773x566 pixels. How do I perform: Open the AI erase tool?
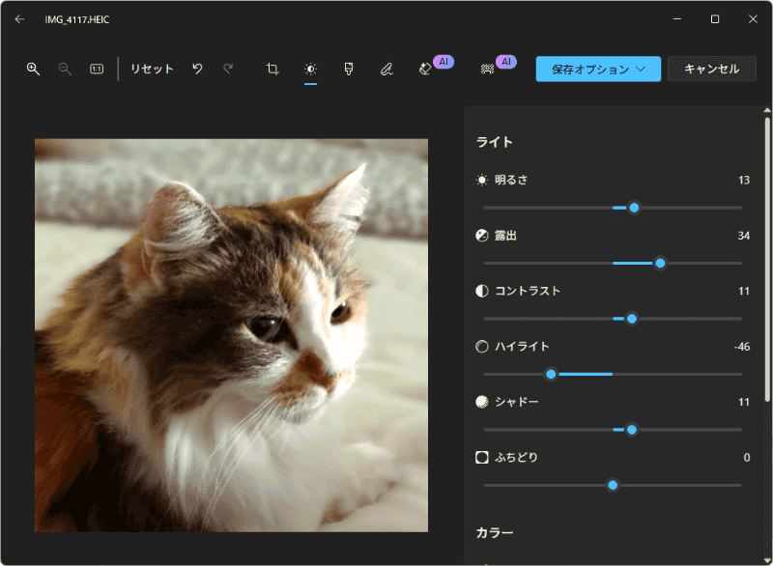click(428, 69)
